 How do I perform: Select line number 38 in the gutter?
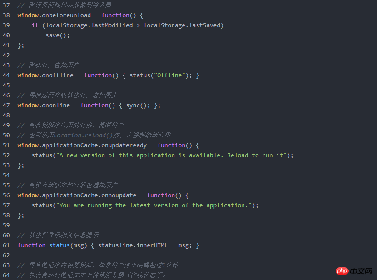point(6,15)
